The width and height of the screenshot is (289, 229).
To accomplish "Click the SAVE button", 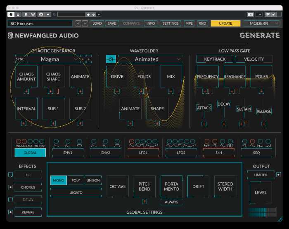I will pyautogui.click(x=112, y=24).
